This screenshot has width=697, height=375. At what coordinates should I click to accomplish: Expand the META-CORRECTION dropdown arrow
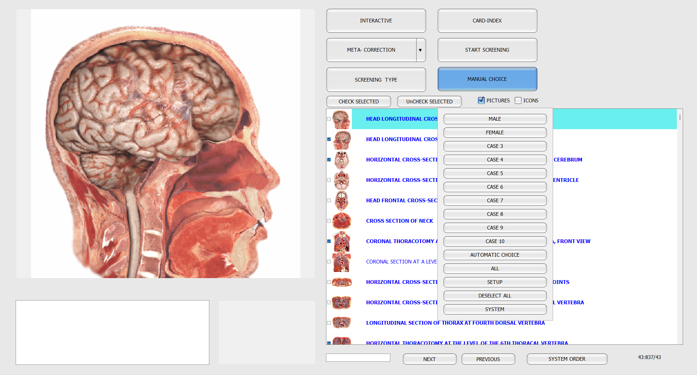[420, 50]
